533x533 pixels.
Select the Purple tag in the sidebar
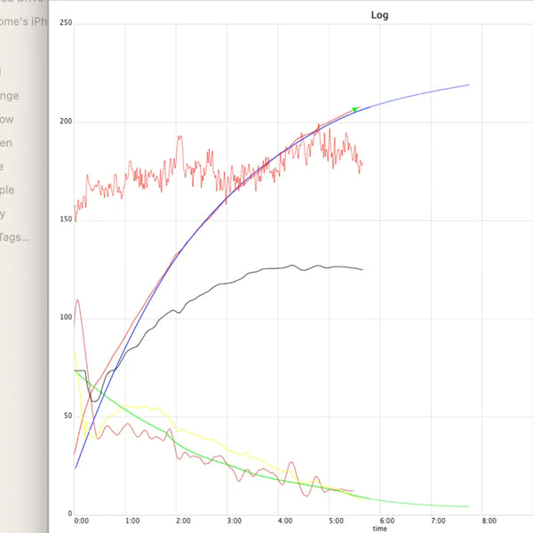coord(11,189)
